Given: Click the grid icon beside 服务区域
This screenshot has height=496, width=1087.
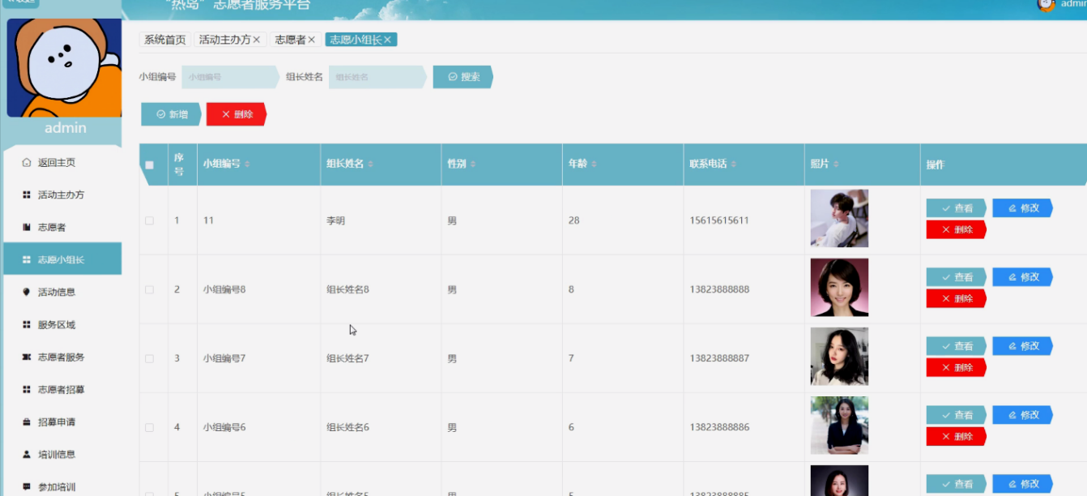Looking at the screenshot, I should 27,324.
